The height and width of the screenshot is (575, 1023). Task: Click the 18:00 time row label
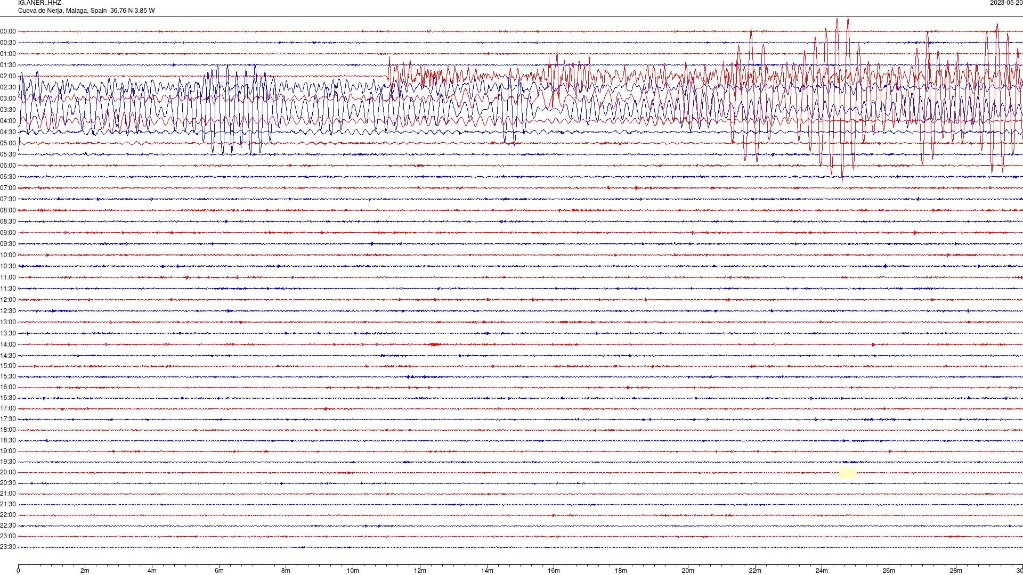[8, 430]
